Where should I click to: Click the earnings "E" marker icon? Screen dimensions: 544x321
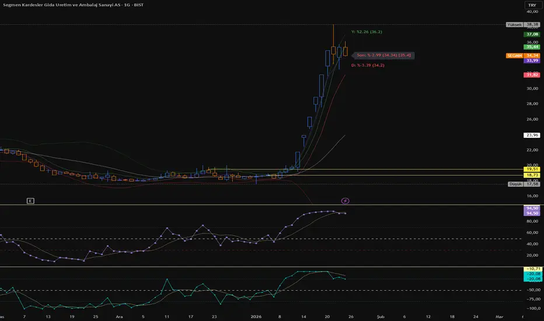tap(30, 200)
